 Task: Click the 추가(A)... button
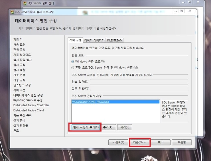coord(109,127)
